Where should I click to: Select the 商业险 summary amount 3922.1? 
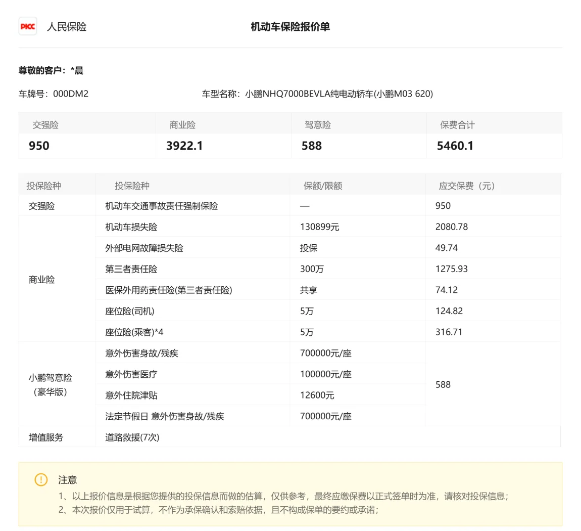tap(184, 146)
